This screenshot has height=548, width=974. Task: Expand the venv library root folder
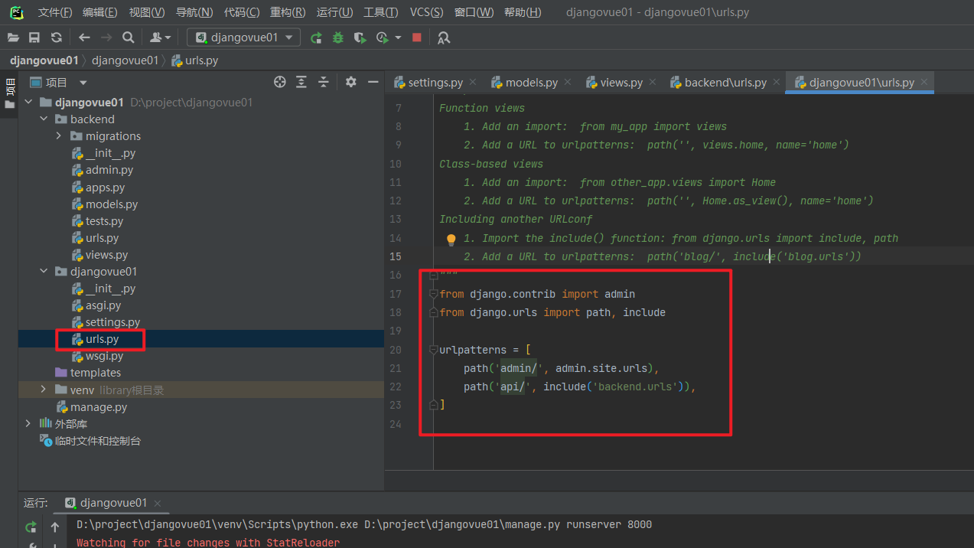click(44, 390)
